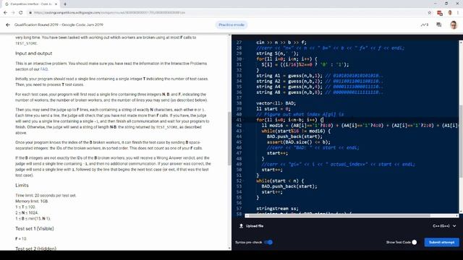The height and width of the screenshot is (260, 463).
Task: Click the problem statement vertical scrollbar
Action: 229,139
